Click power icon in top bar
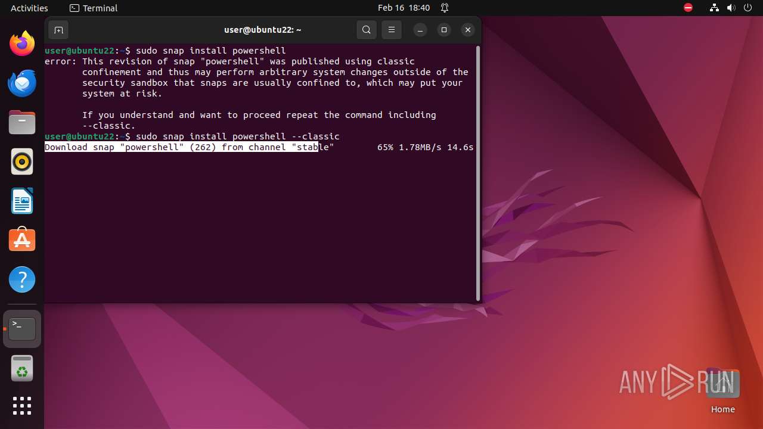The height and width of the screenshot is (429, 763). 748,8
